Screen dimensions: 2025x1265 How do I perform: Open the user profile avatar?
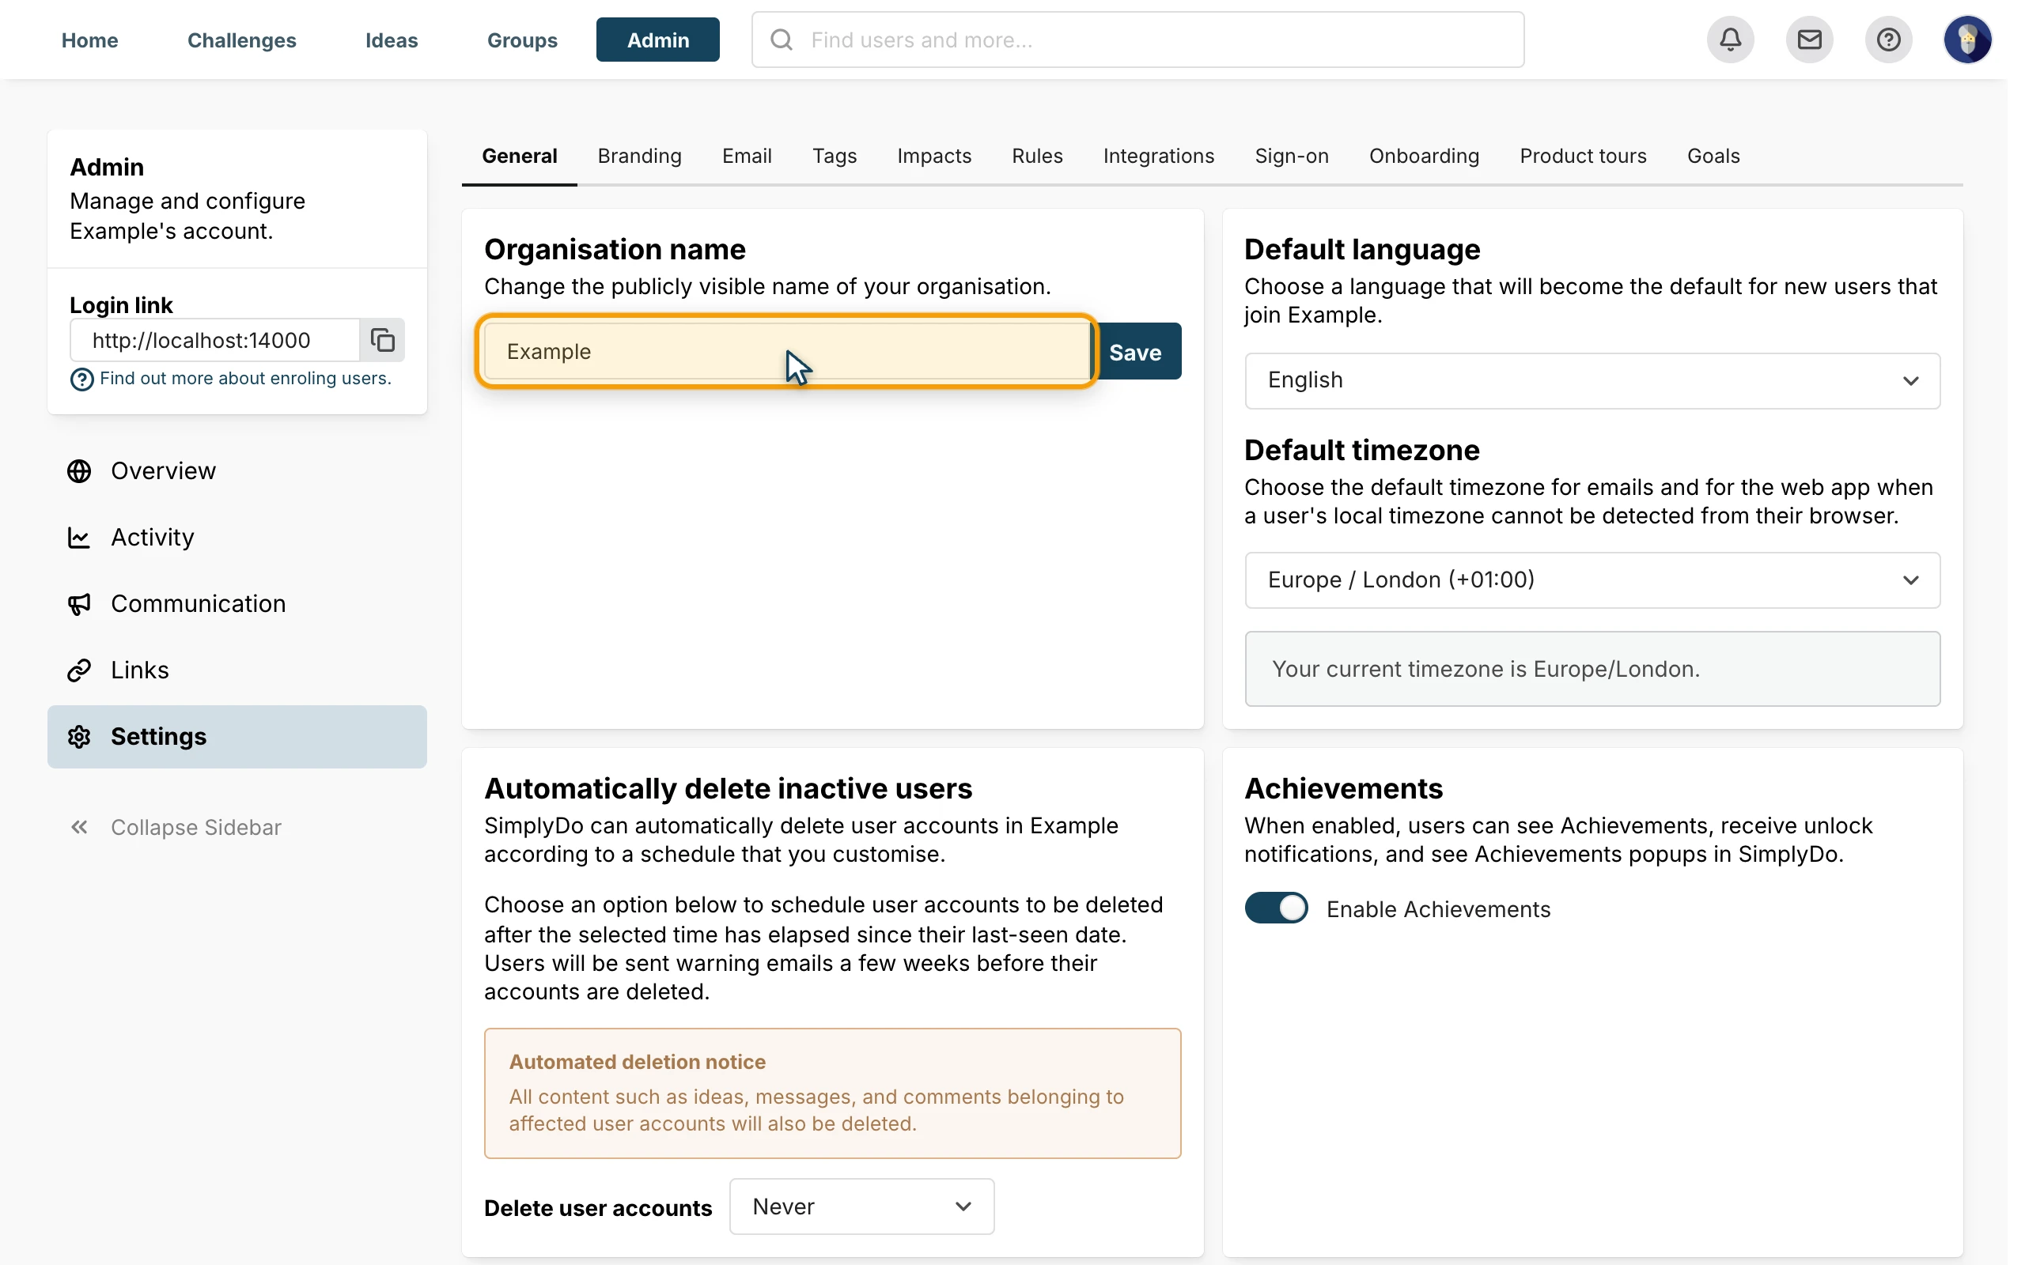1967,40
